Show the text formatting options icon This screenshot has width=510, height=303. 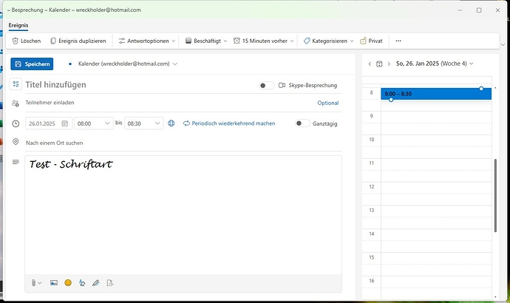pyautogui.click(x=82, y=283)
